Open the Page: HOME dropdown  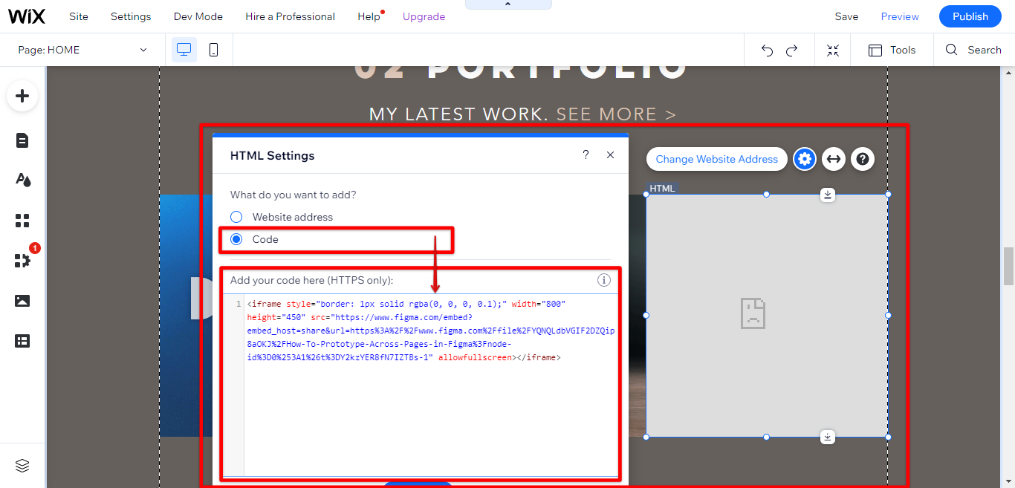click(x=82, y=50)
